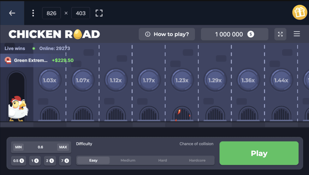Choose the 2 dollar quick bet
This screenshot has width=309, height=175.
click(50, 161)
